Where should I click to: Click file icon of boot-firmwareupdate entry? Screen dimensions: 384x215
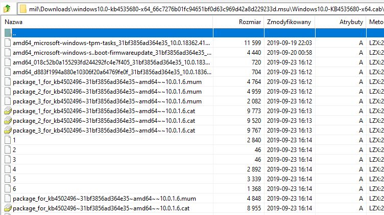[8, 53]
